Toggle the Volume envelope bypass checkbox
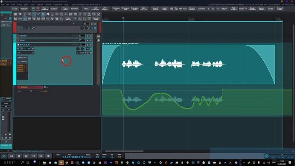Viewport: 295px width, 166px height. tap(45, 87)
